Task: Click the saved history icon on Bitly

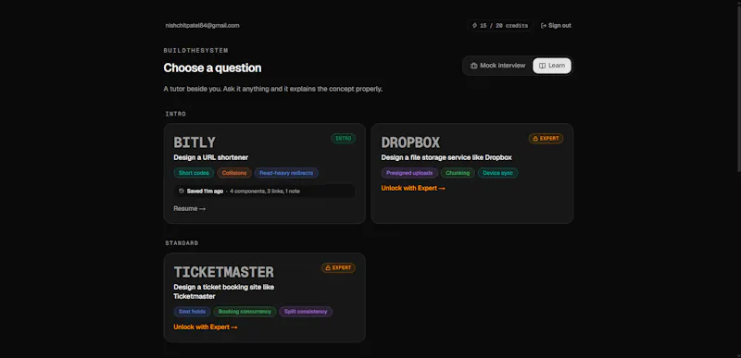Action: tap(182, 191)
